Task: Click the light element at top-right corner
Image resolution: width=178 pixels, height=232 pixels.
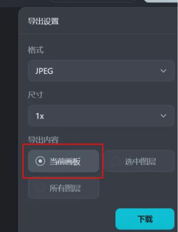Action: tap(161, 1)
